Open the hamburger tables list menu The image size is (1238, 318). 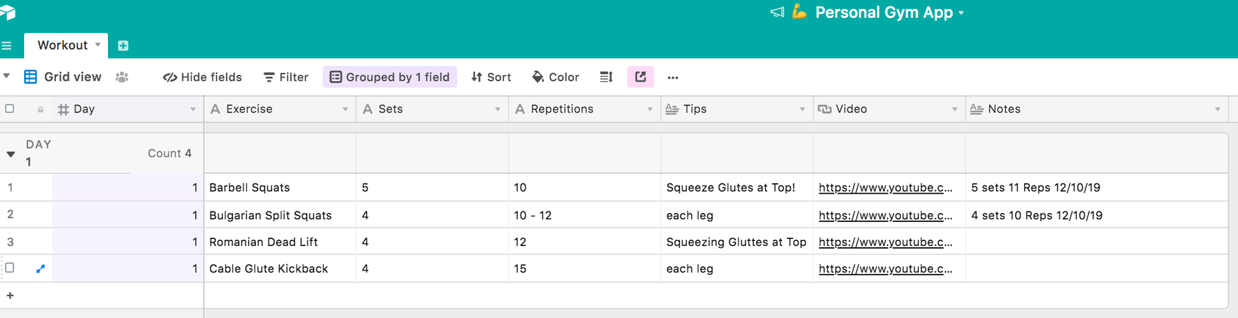tap(7, 46)
